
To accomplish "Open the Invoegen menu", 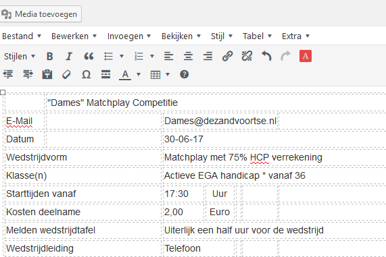I will click(x=128, y=36).
